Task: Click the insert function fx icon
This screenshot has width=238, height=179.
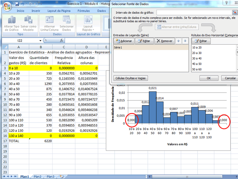Action: click(61, 40)
